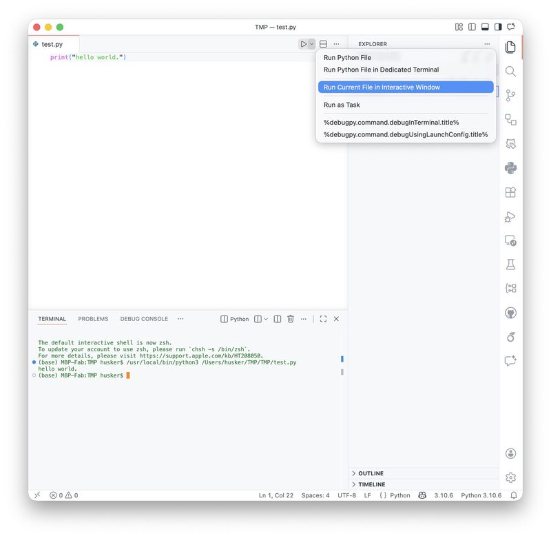Open chat icon in the title bar

click(511, 27)
